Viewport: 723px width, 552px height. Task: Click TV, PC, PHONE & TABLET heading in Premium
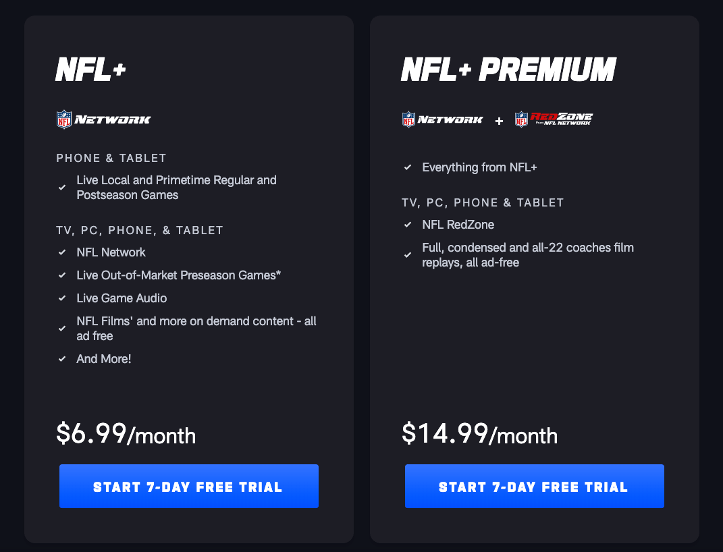(x=483, y=202)
